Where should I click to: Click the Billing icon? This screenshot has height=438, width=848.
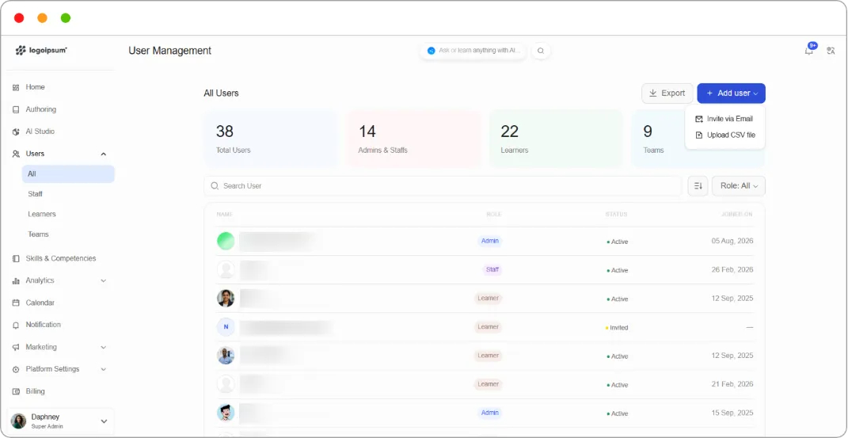click(16, 391)
